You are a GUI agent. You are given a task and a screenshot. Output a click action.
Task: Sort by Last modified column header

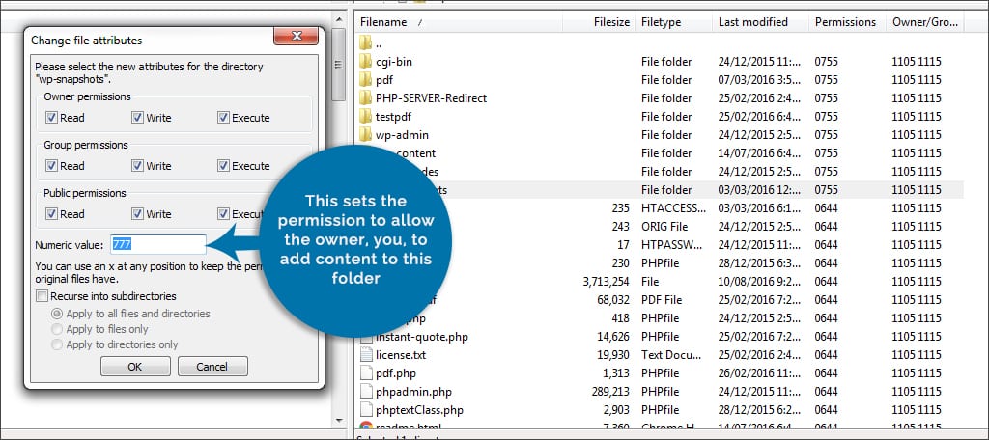[x=761, y=22]
